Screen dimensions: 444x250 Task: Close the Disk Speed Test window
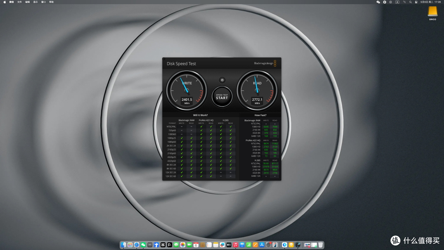(x=164, y=59)
